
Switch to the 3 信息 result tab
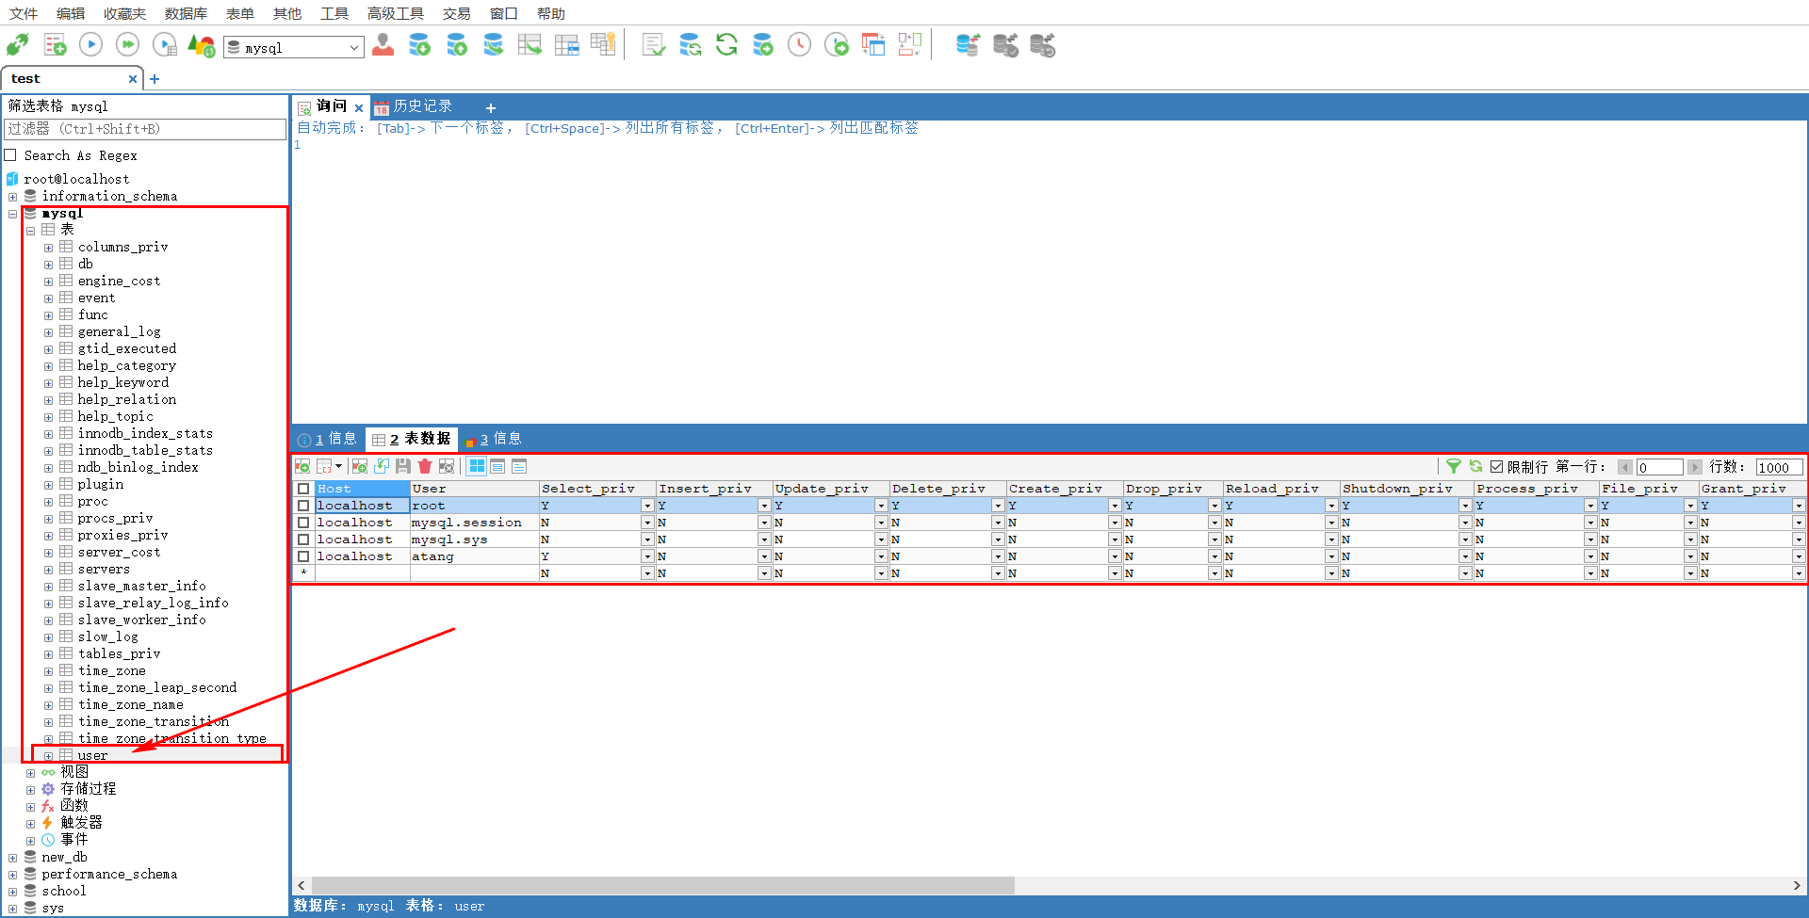click(x=493, y=439)
